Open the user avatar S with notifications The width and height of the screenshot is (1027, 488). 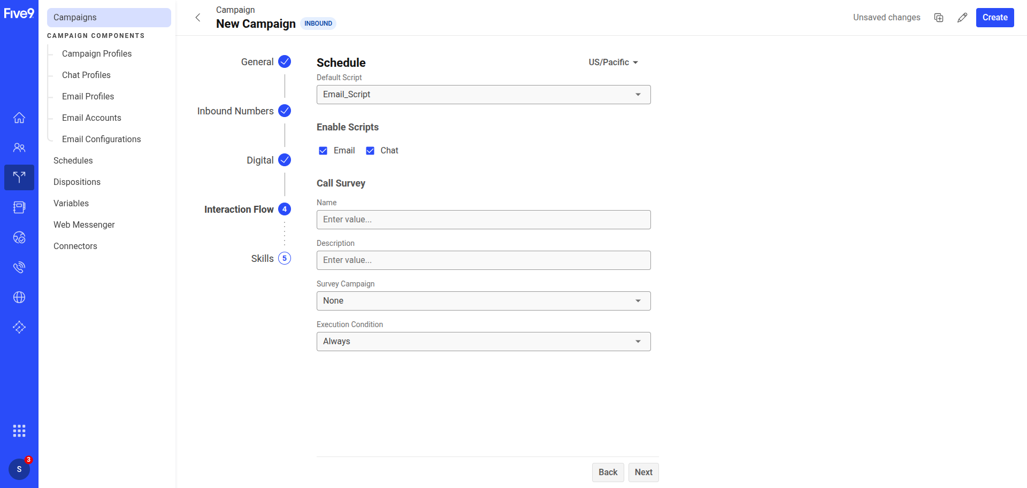coord(19,469)
